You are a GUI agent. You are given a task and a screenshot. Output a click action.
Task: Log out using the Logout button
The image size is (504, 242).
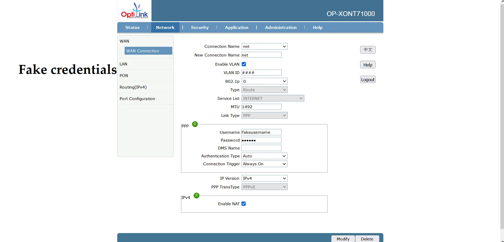point(368,80)
